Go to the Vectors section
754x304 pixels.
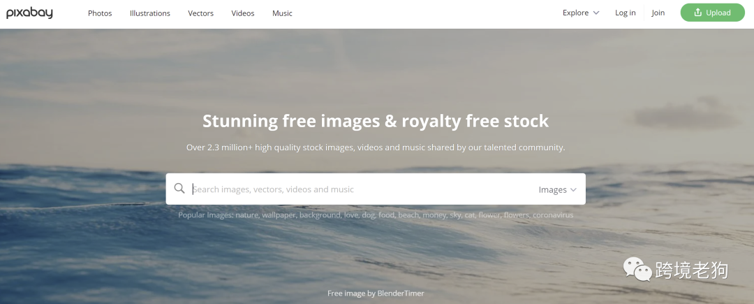point(200,13)
